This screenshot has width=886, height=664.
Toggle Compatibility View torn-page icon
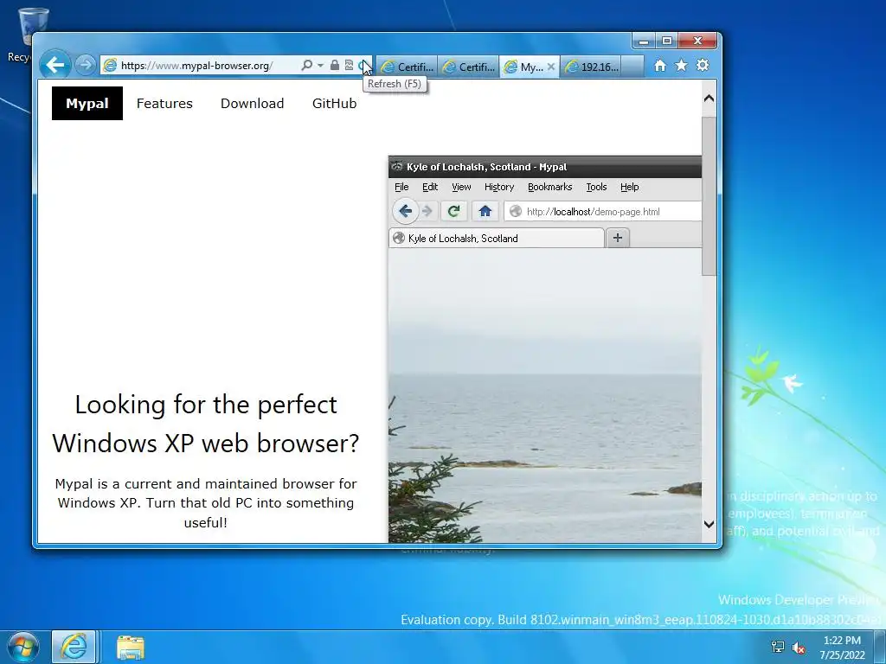[x=349, y=66]
